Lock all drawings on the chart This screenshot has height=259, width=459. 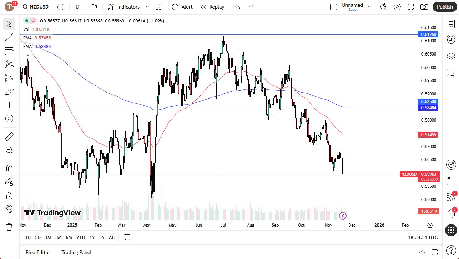click(9, 195)
